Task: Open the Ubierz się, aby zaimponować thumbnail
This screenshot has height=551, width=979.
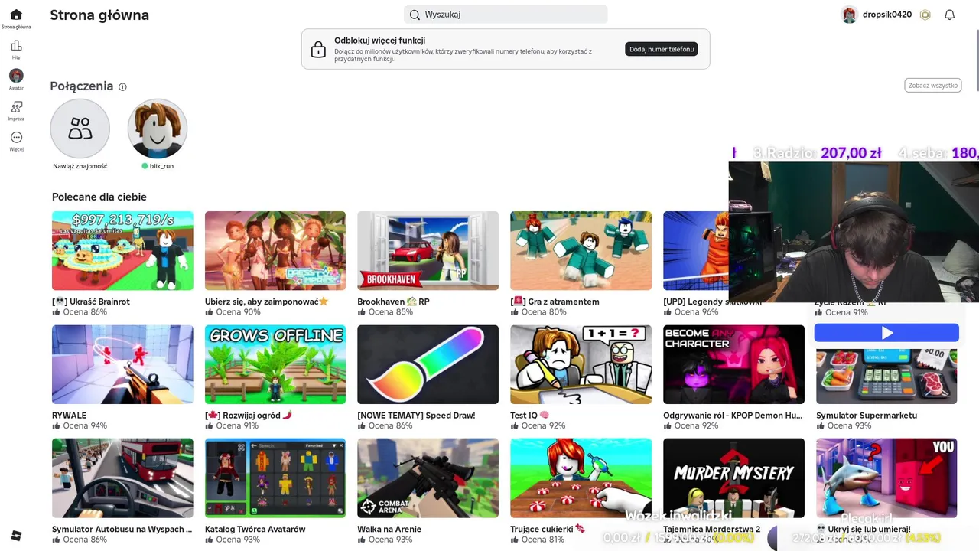Action: tap(275, 251)
